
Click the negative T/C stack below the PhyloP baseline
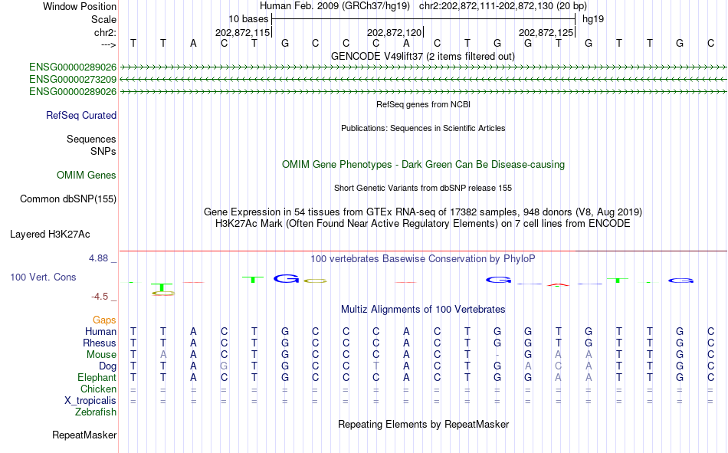(x=163, y=288)
